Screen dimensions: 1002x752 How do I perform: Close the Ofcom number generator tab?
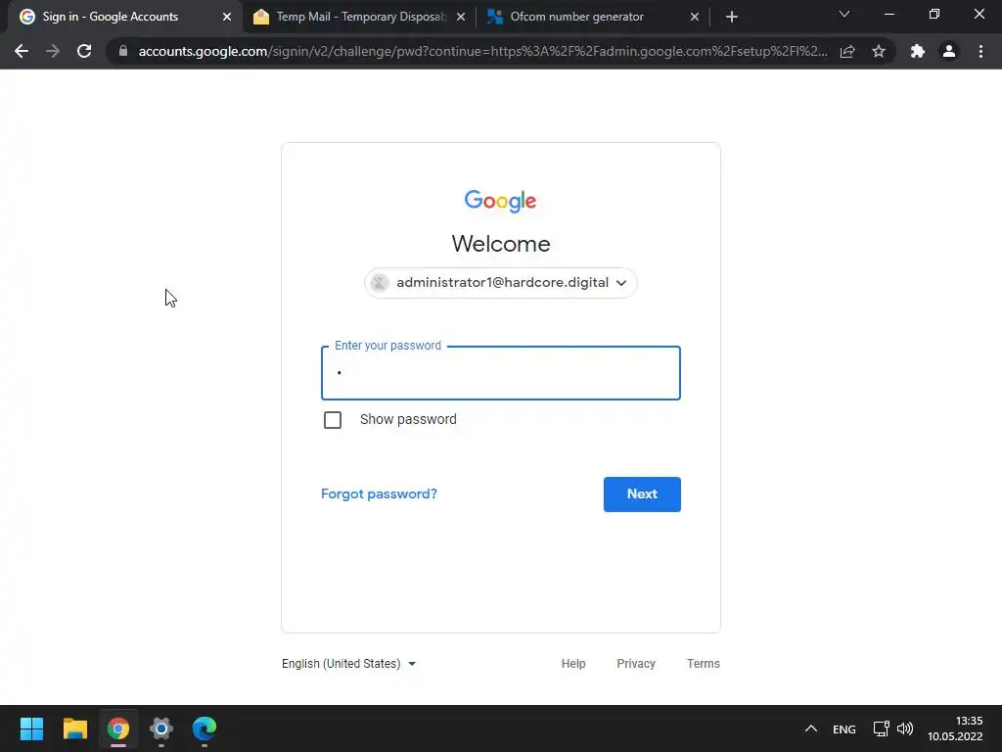tap(695, 18)
